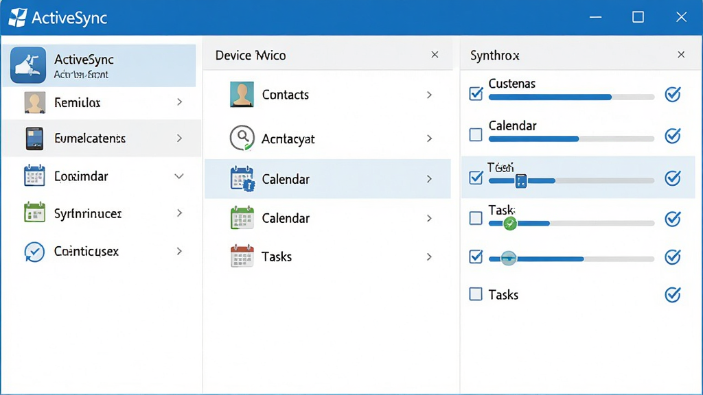
Task: Select the Remitlox sidebar item
Action: tap(102, 103)
